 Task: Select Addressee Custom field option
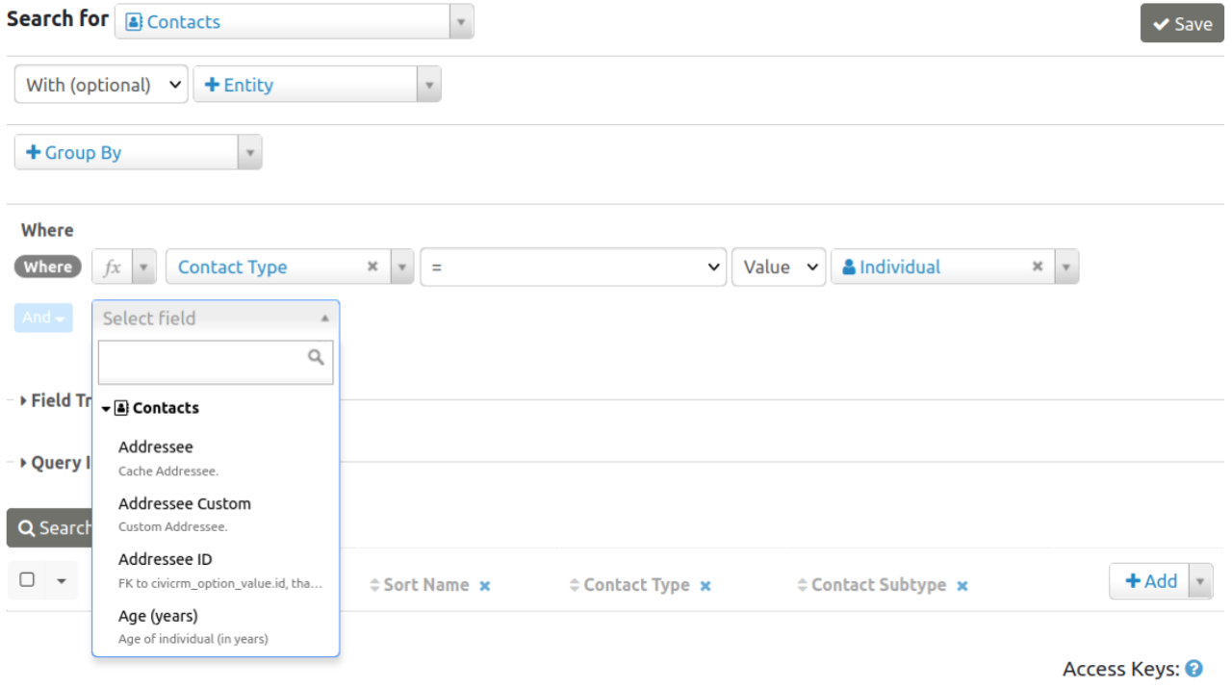184,504
